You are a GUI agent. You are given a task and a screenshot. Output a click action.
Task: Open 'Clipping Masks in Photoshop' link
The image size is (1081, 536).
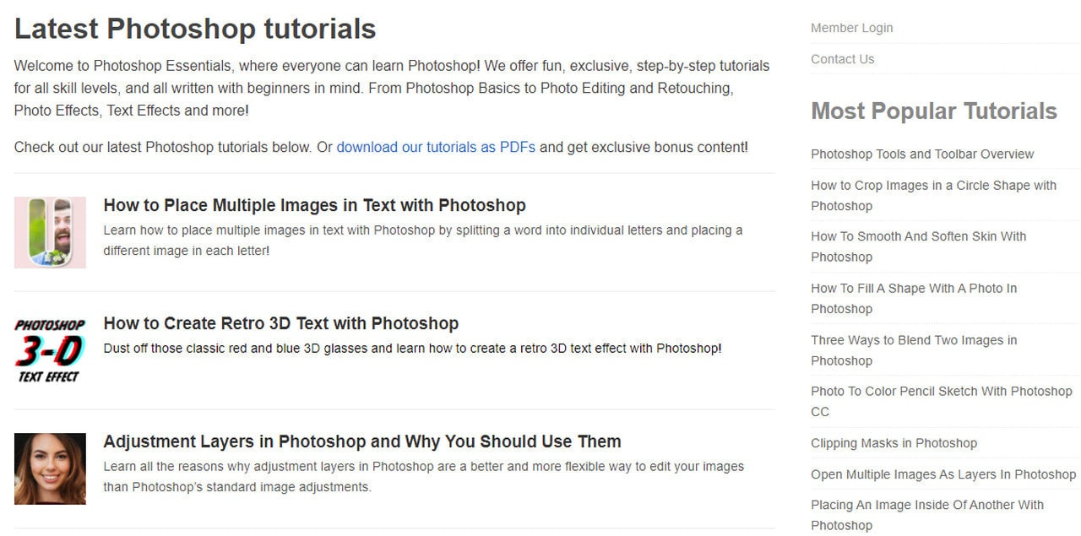point(894,443)
